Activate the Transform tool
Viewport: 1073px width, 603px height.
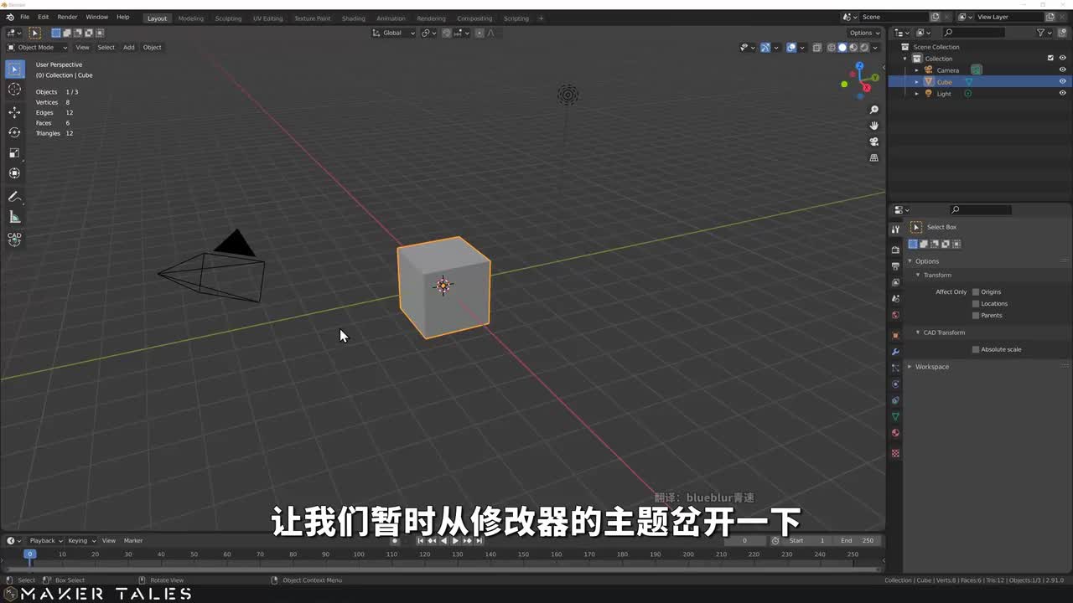coord(14,173)
